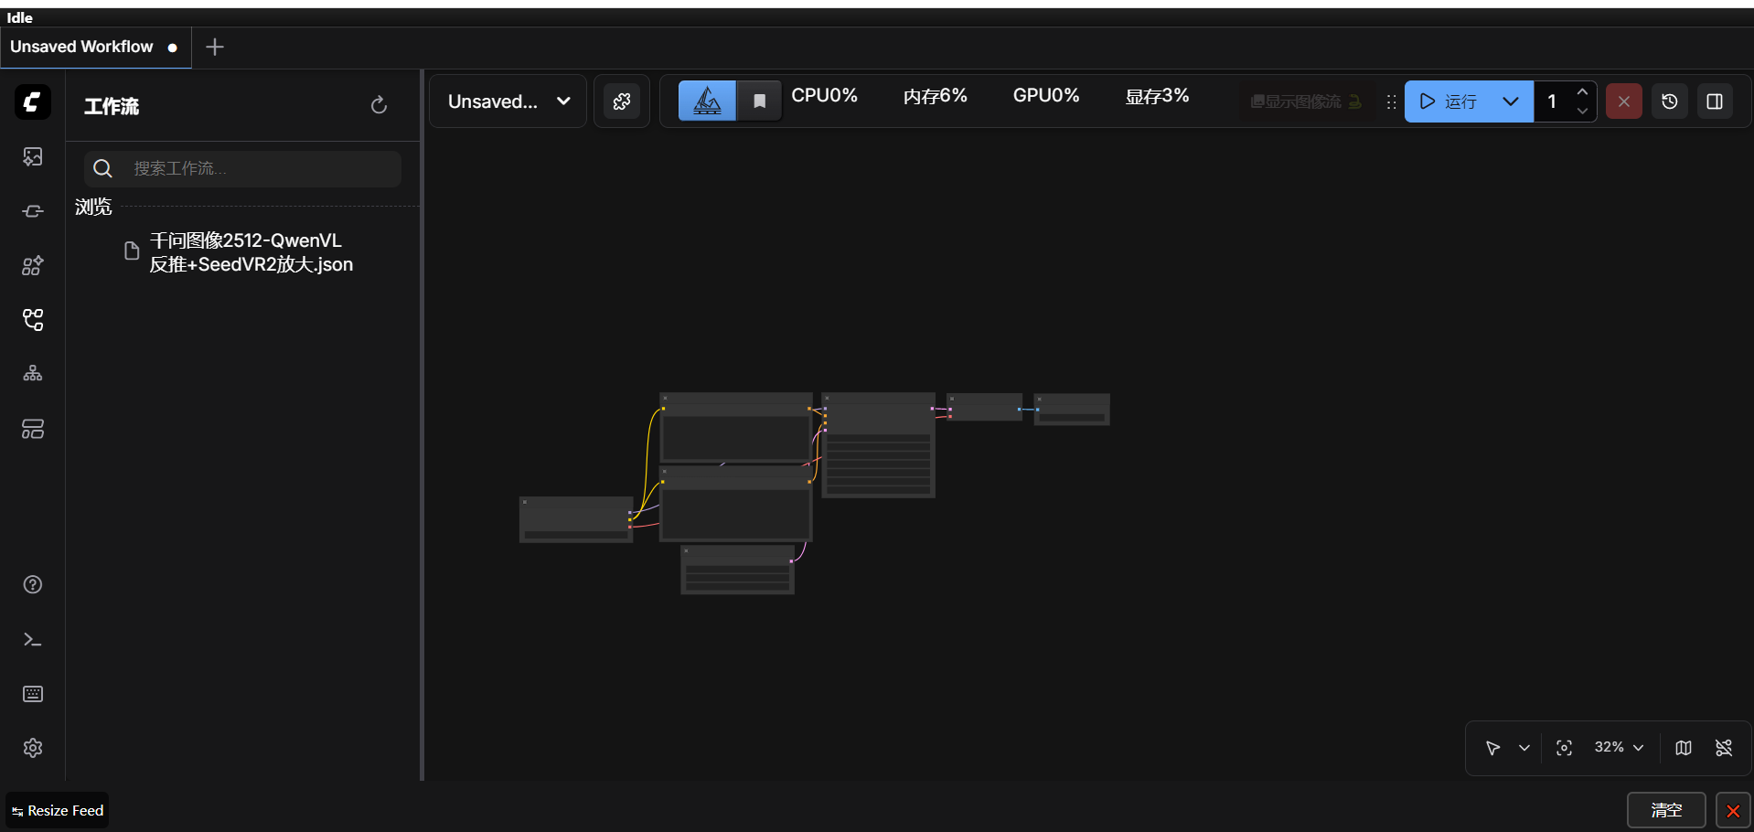Viewport: 1754px width, 832px height.
Task: Switch to the Unsaved Workflow tab
Action: [x=82, y=47]
